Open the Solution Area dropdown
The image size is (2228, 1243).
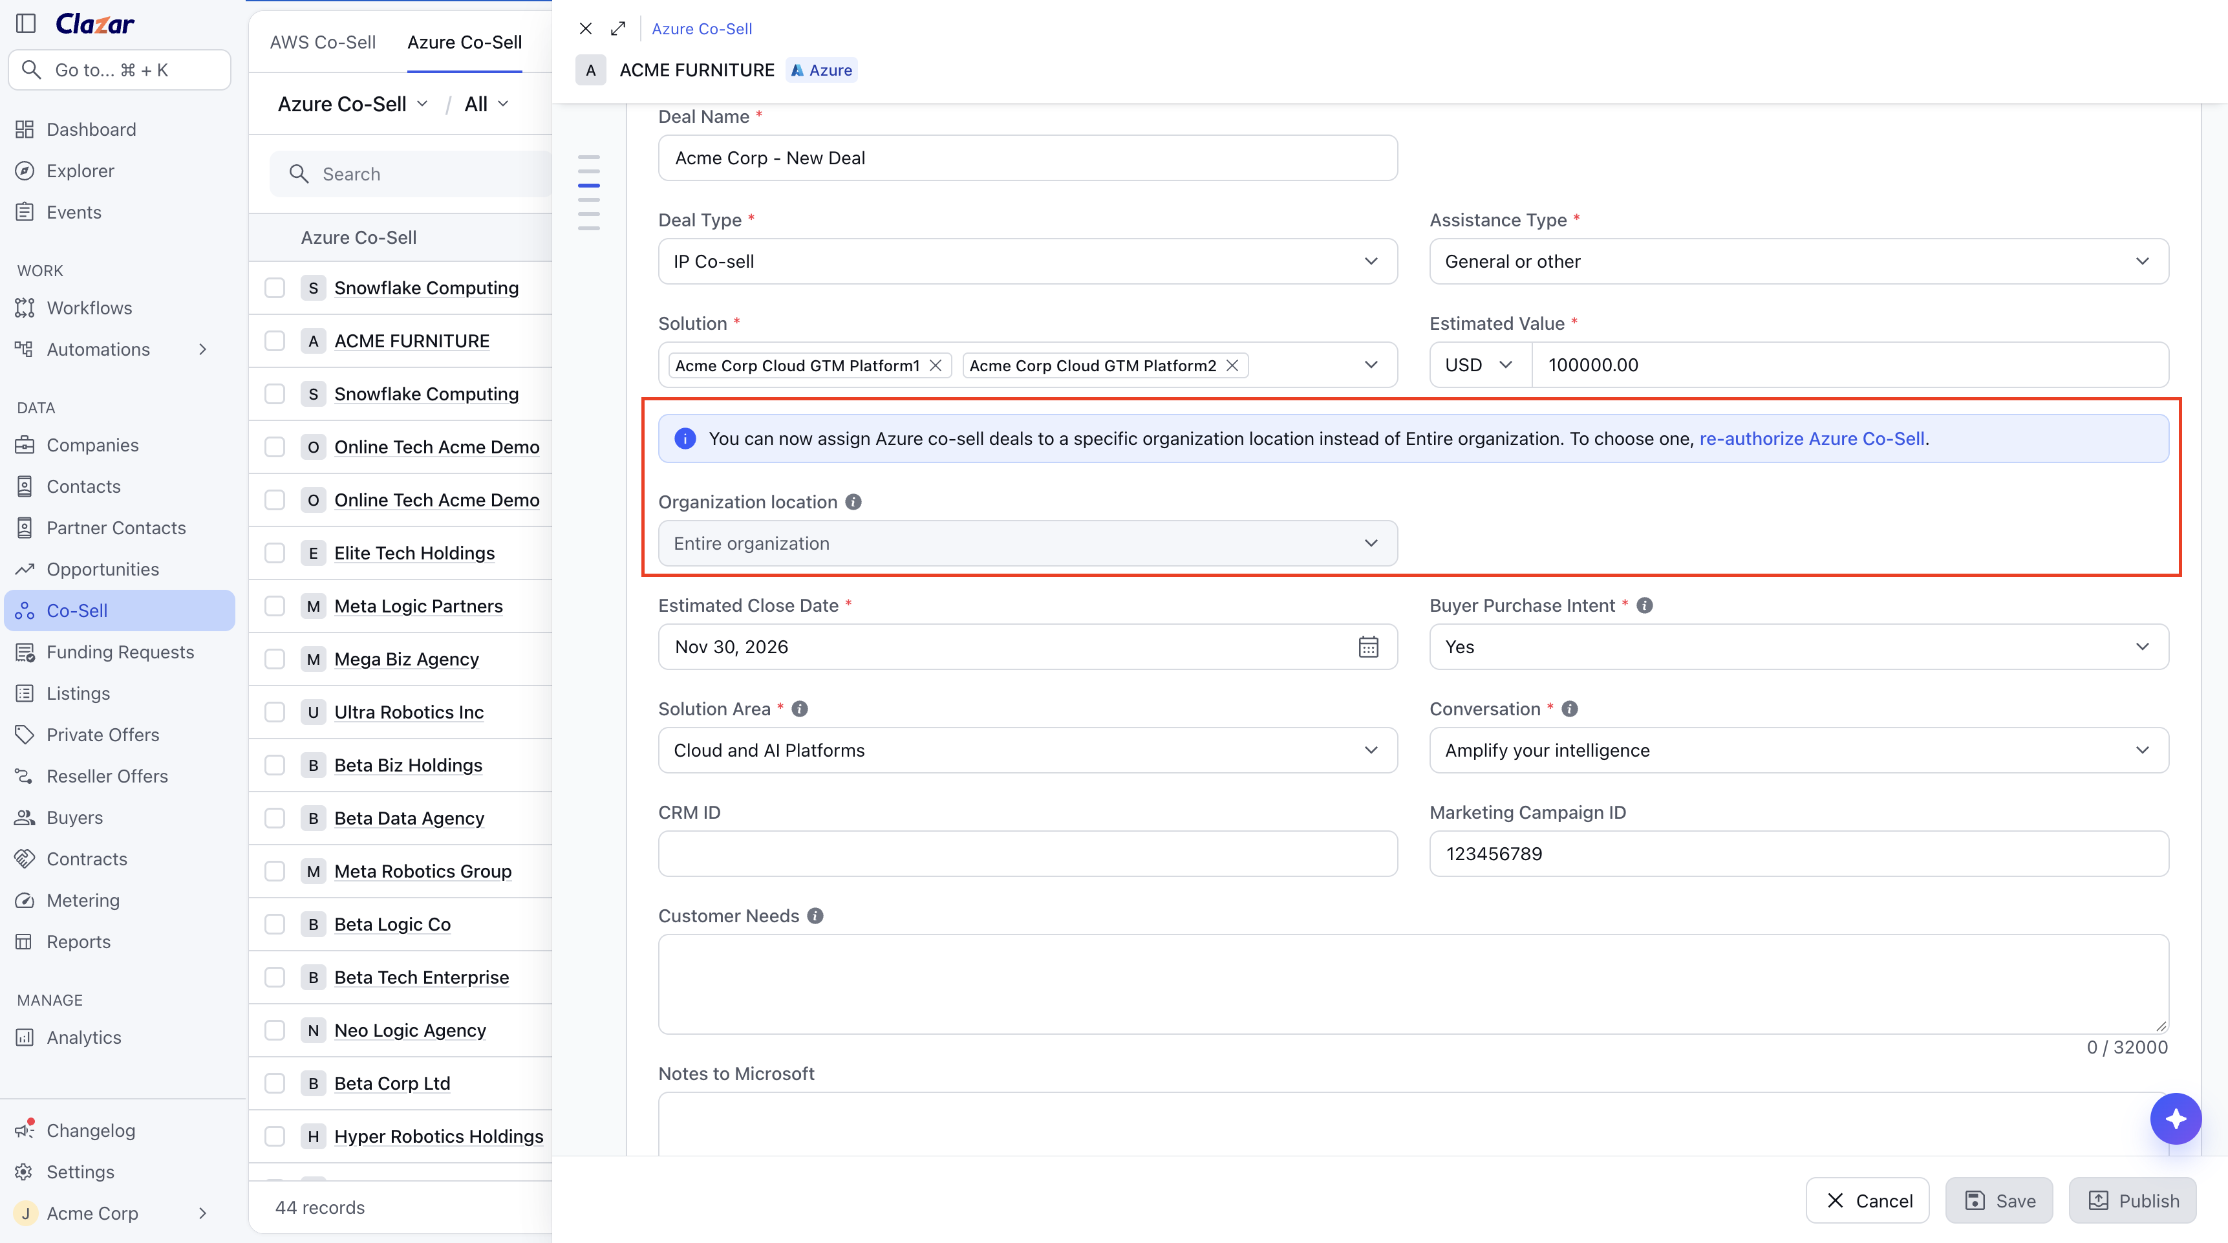tap(1027, 750)
